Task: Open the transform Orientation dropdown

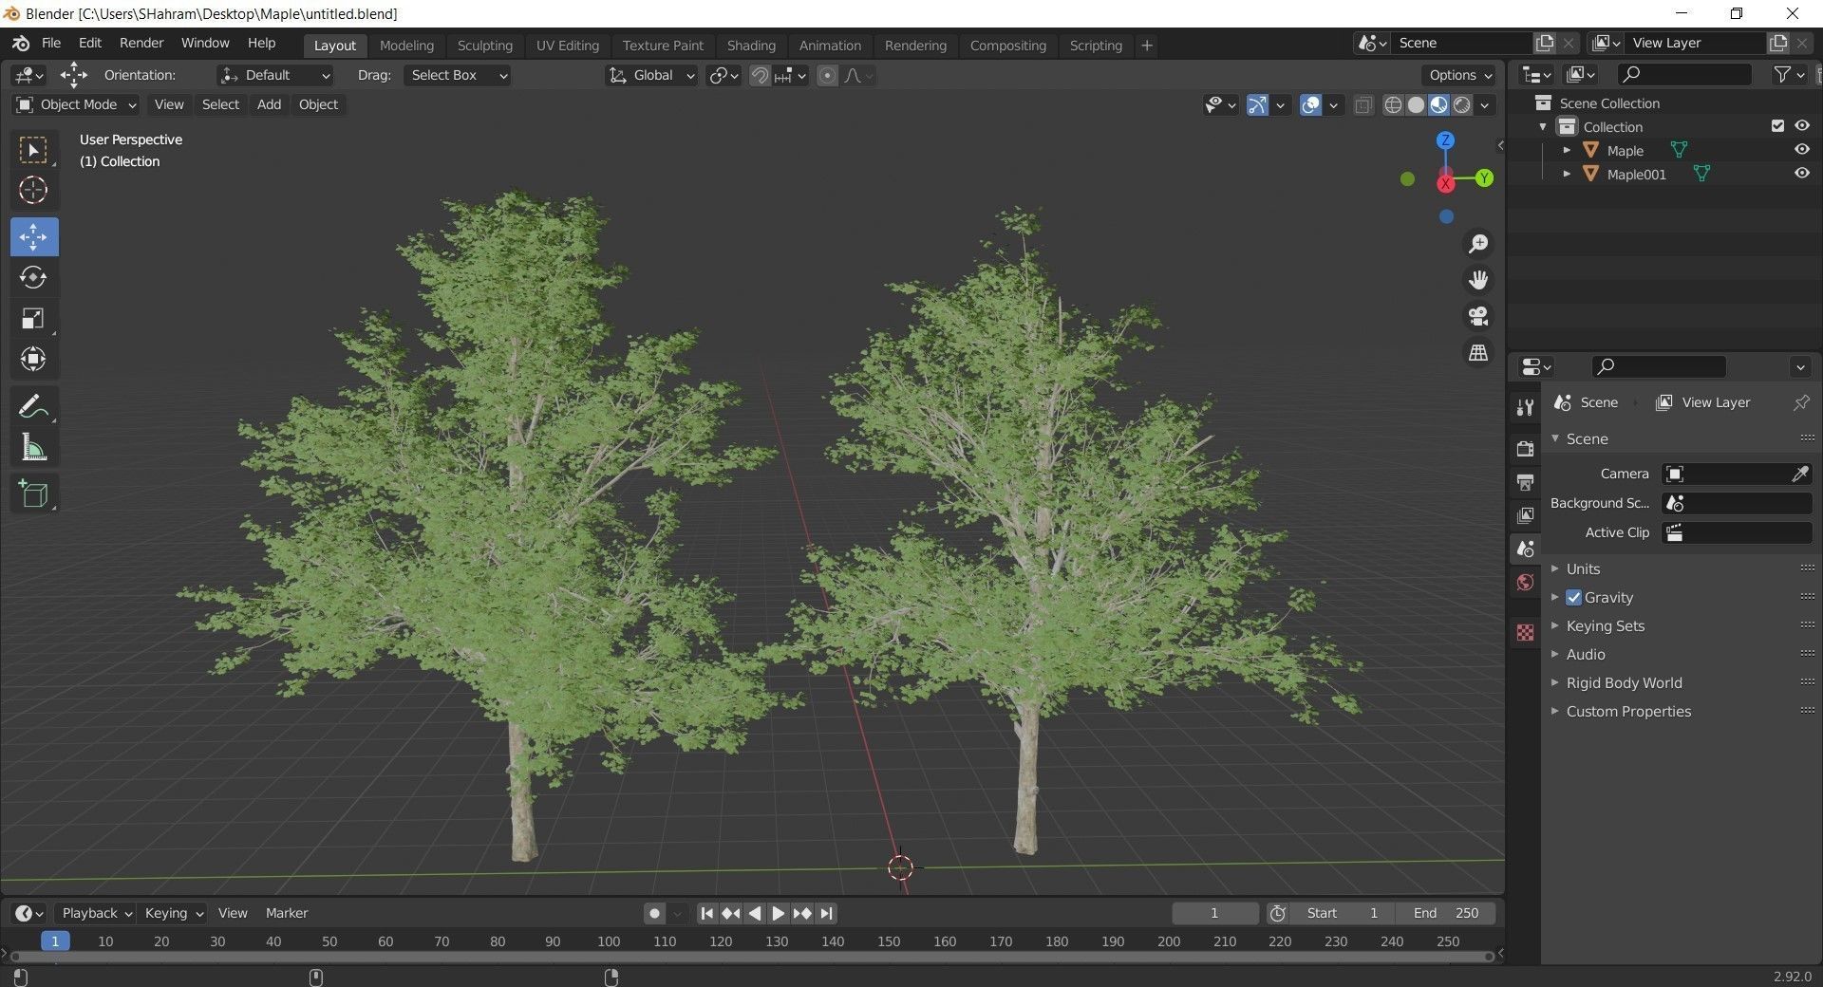Action: point(273,75)
